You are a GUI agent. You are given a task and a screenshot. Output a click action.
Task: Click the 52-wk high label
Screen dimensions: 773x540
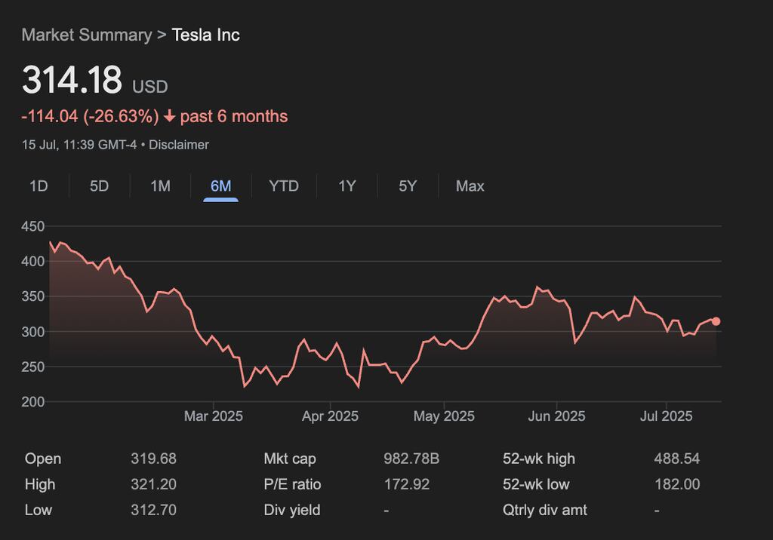(x=539, y=459)
